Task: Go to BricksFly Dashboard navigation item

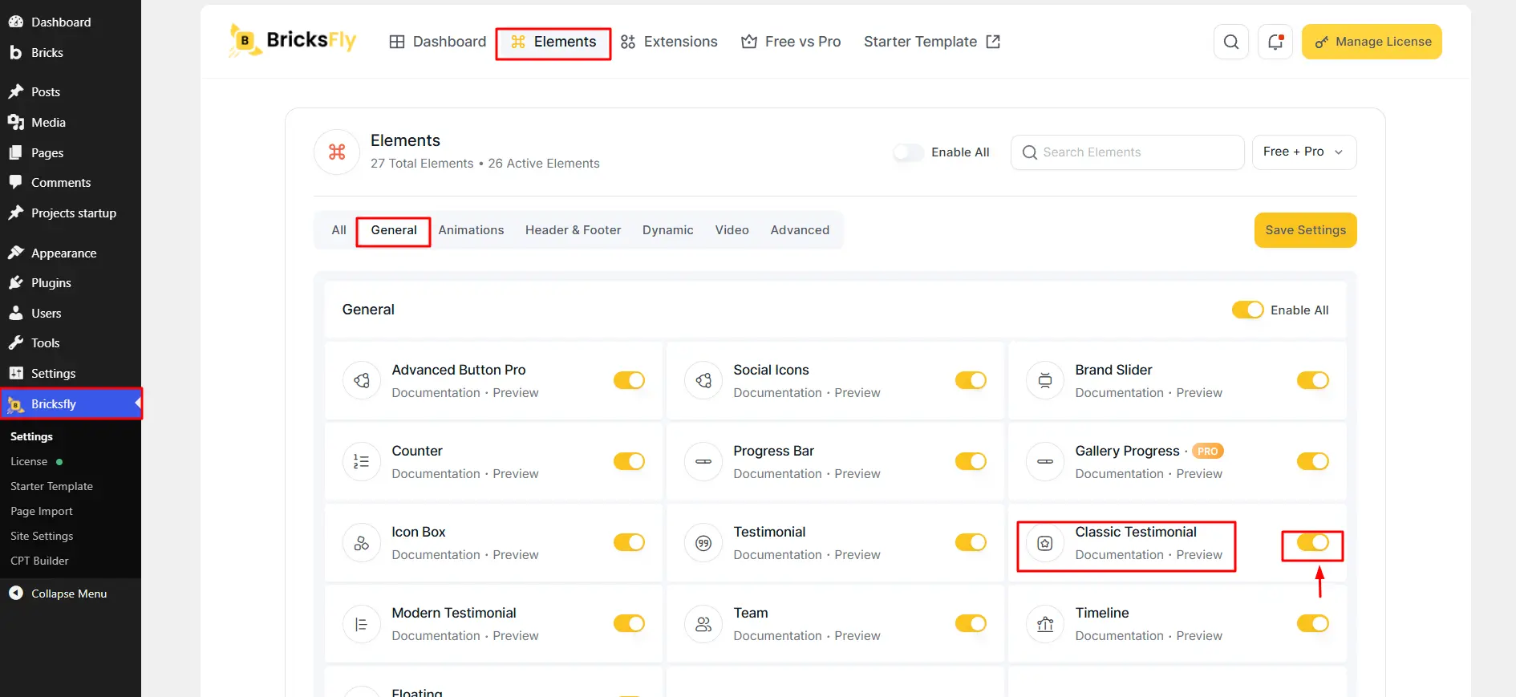Action: (438, 42)
